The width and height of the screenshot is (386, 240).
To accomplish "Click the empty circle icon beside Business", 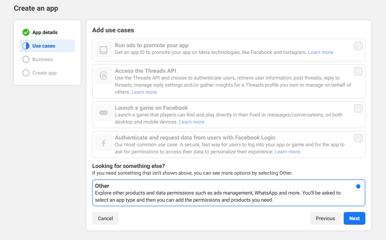I will click(x=26, y=59).
